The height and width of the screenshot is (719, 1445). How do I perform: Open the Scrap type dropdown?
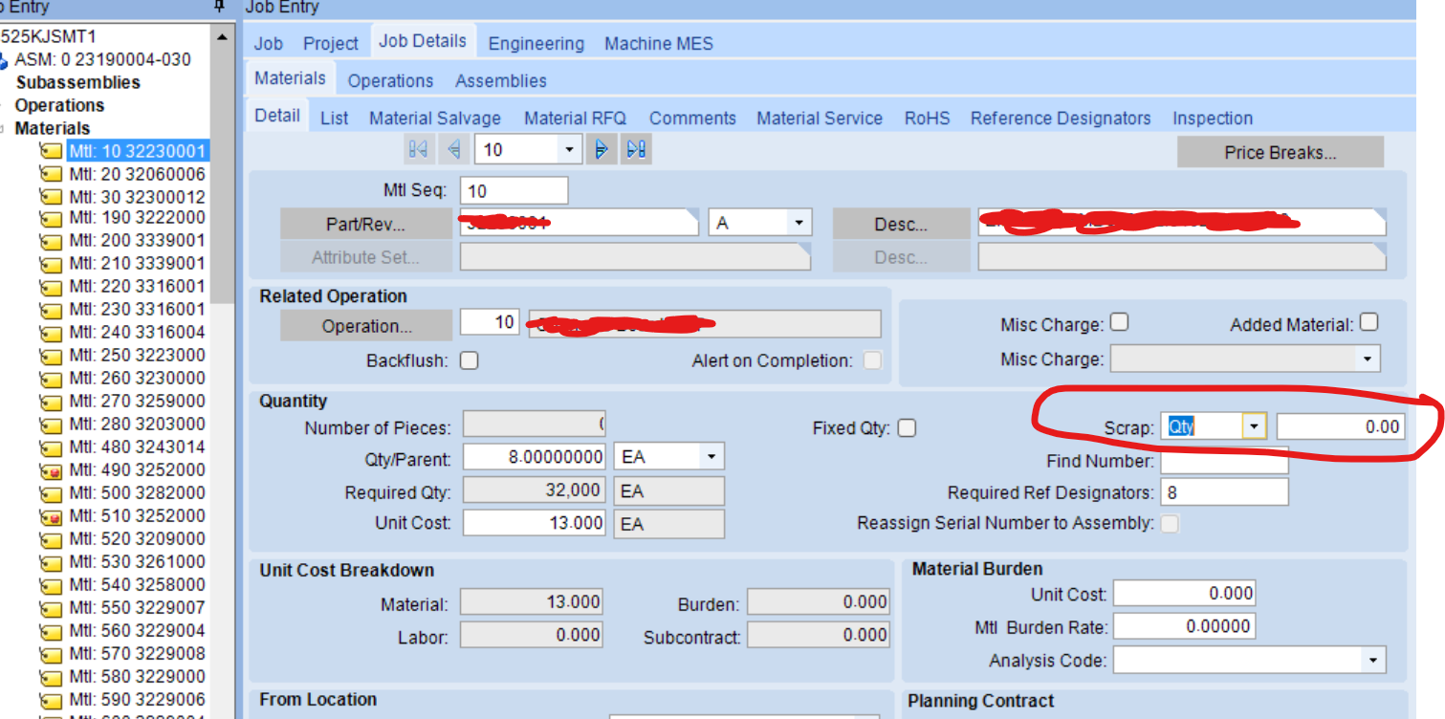(x=1254, y=426)
